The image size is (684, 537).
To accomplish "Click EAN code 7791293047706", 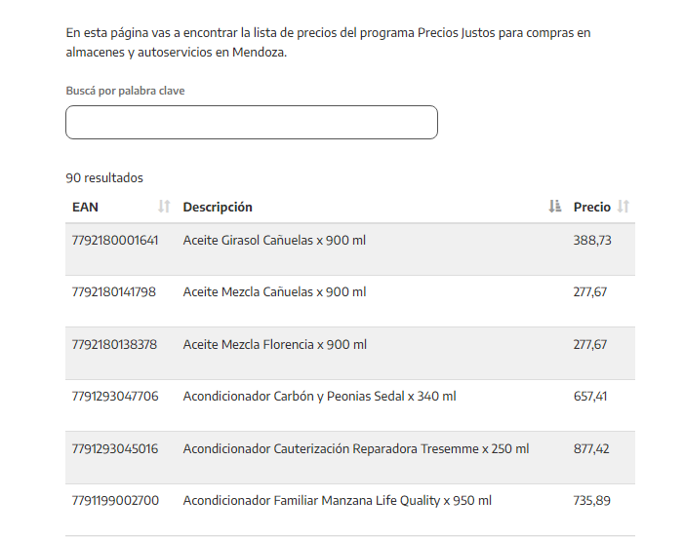I will 115,396.
